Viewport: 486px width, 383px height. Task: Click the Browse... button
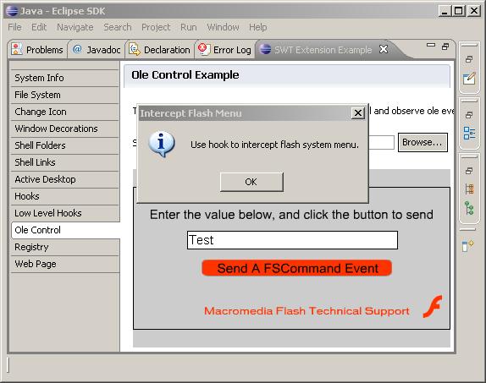pos(422,142)
